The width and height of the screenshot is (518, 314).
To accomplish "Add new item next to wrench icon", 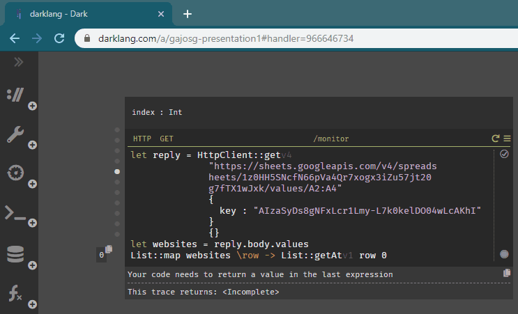I will click(x=32, y=145).
